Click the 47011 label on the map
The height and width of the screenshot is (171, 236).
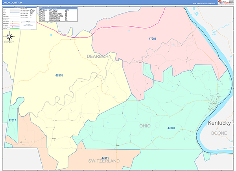click(x=105, y=158)
